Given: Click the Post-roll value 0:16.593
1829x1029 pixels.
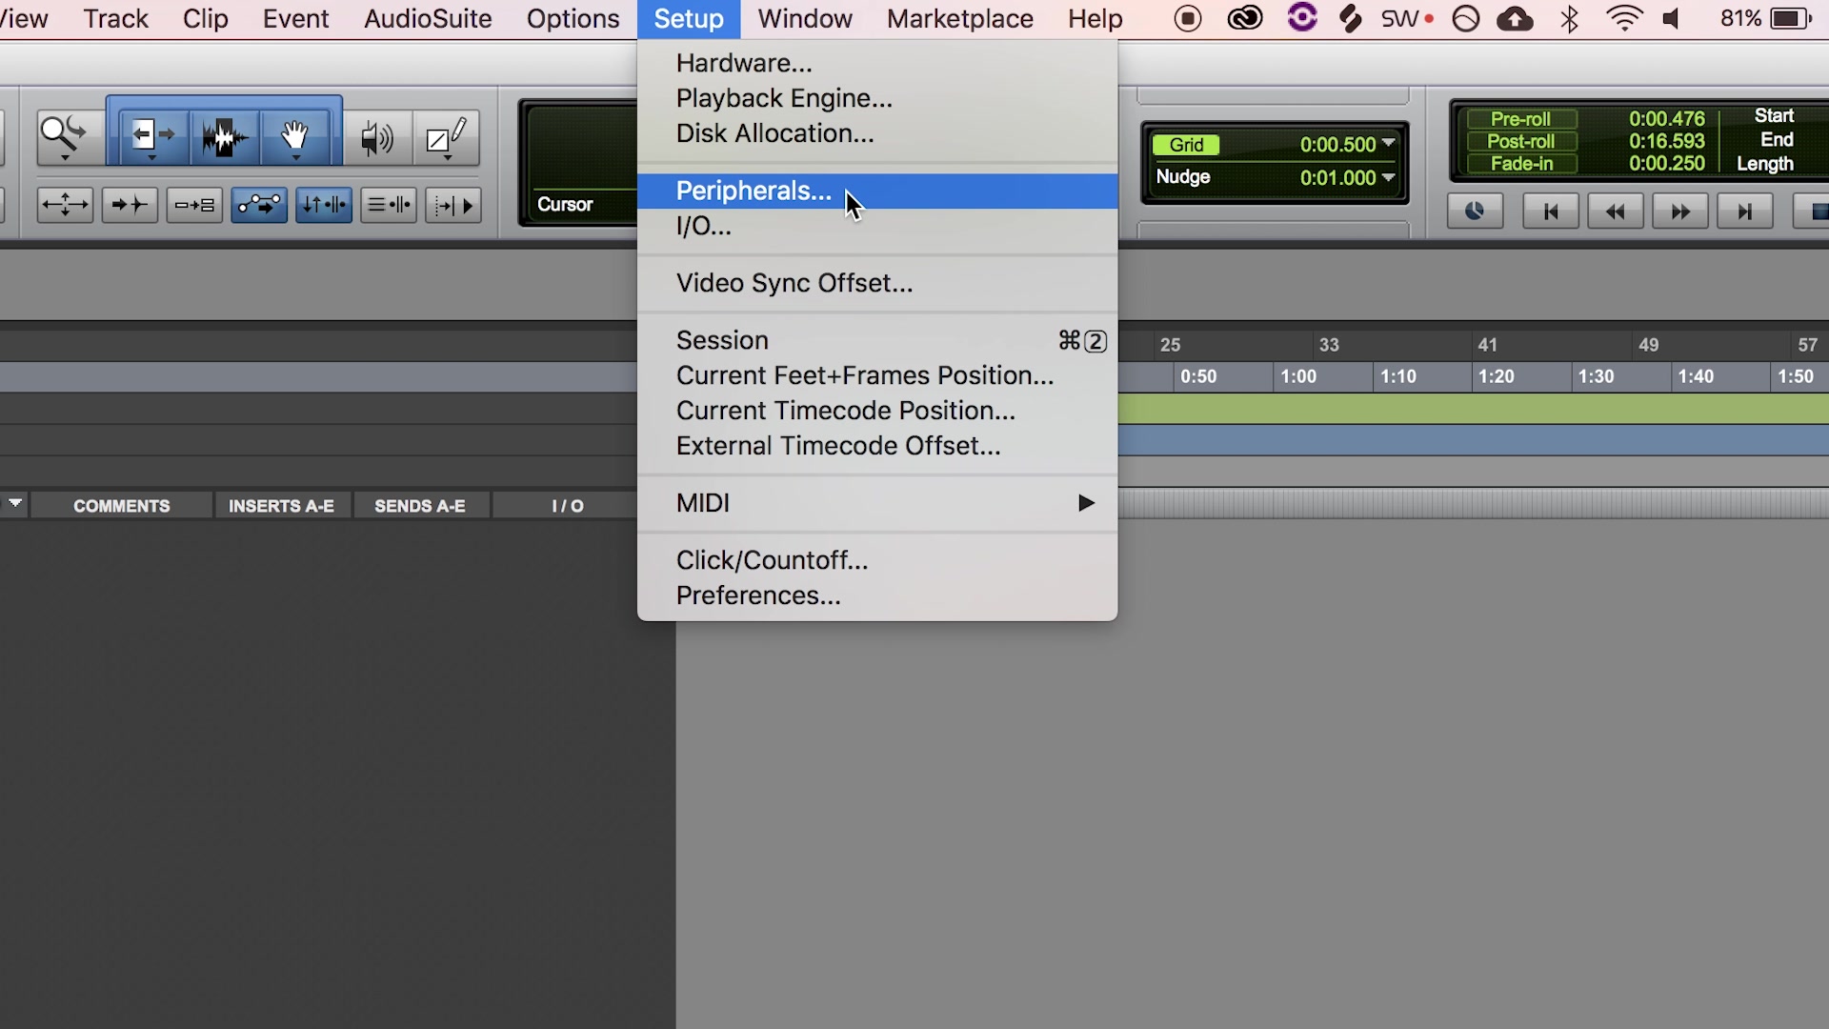Looking at the screenshot, I should click(x=1666, y=141).
